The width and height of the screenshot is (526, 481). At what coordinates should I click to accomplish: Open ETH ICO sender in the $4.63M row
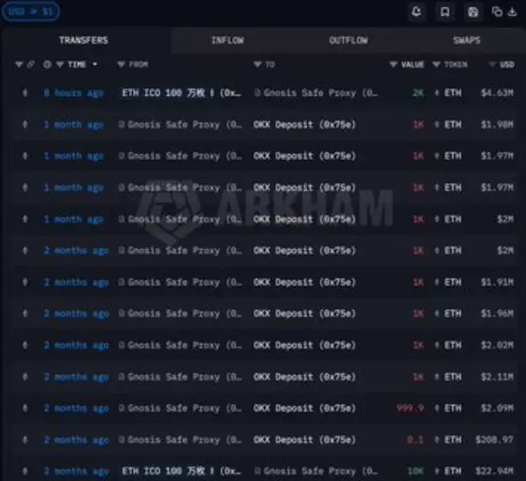tap(181, 93)
